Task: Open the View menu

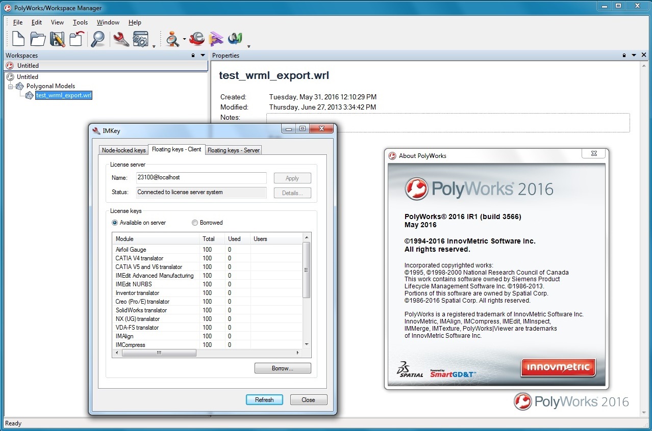Action: click(x=57, y=22)
